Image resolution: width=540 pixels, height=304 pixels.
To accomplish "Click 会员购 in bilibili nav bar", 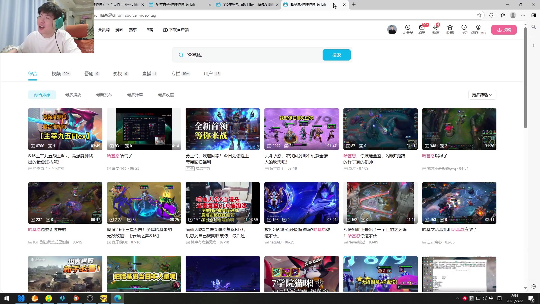I will coord(104,30).
